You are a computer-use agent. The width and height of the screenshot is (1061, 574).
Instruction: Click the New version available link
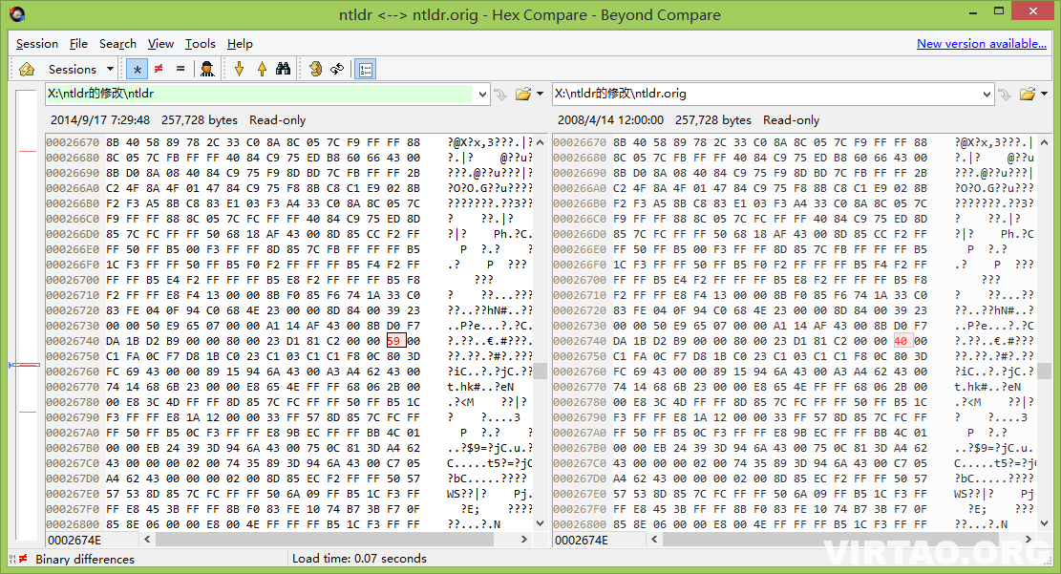click(x=981, y=43)
